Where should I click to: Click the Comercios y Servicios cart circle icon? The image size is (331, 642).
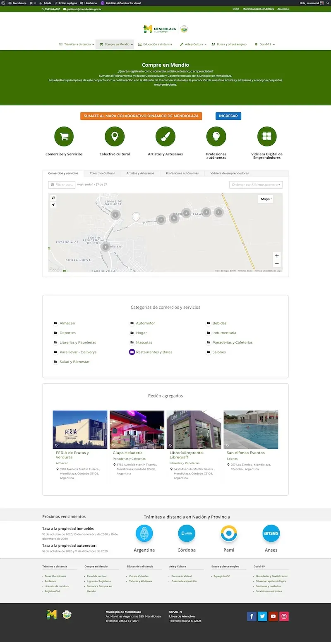(x=64, y=137)
